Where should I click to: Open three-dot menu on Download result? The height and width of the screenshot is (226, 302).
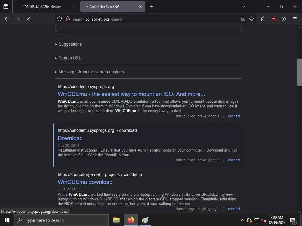[224, 160]
